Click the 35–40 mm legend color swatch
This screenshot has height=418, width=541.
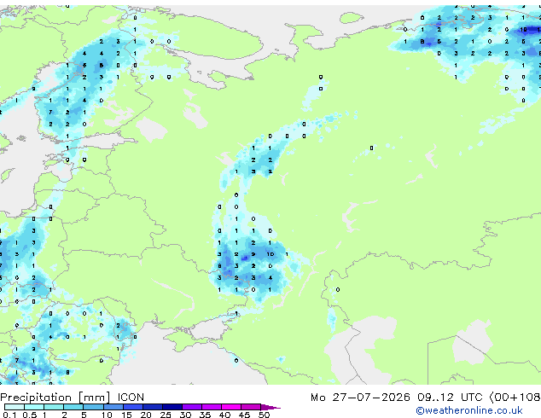(x=212, y=407)
